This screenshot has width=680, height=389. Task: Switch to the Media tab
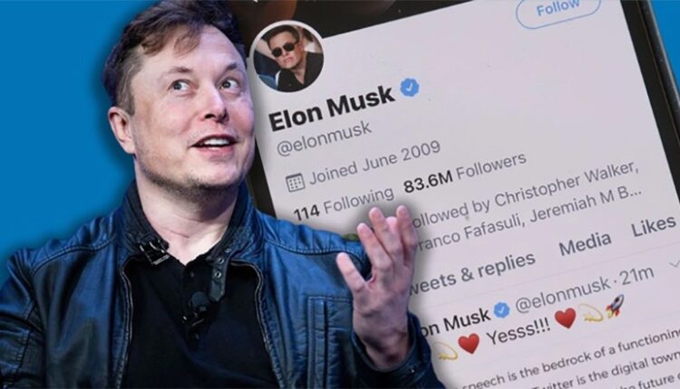click(x=586, y=243)
